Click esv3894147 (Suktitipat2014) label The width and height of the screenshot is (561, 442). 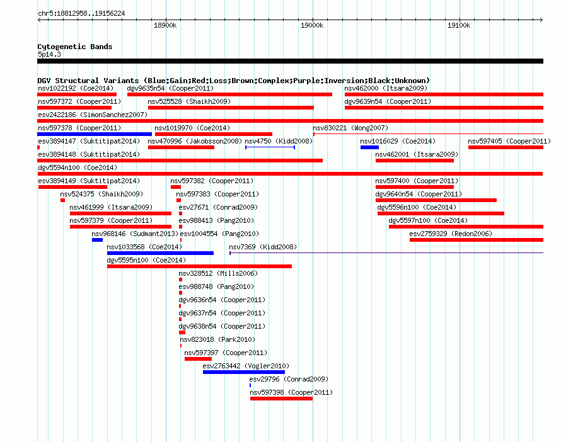pos(89,141)
